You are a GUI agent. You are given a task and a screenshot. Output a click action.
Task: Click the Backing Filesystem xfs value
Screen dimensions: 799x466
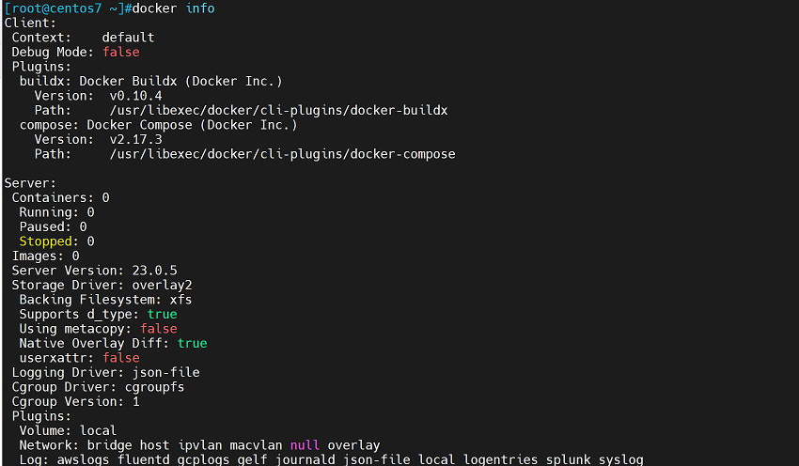(x=180, y=300)
